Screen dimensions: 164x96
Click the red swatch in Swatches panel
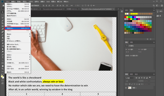click(x=125, y=17)
